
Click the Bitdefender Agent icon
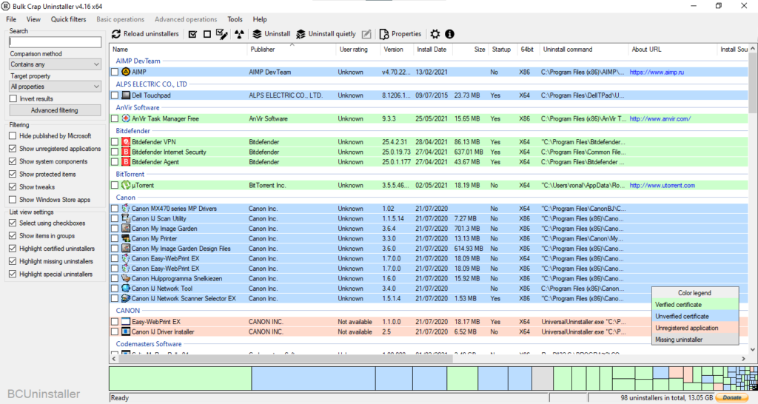point(126,162)
